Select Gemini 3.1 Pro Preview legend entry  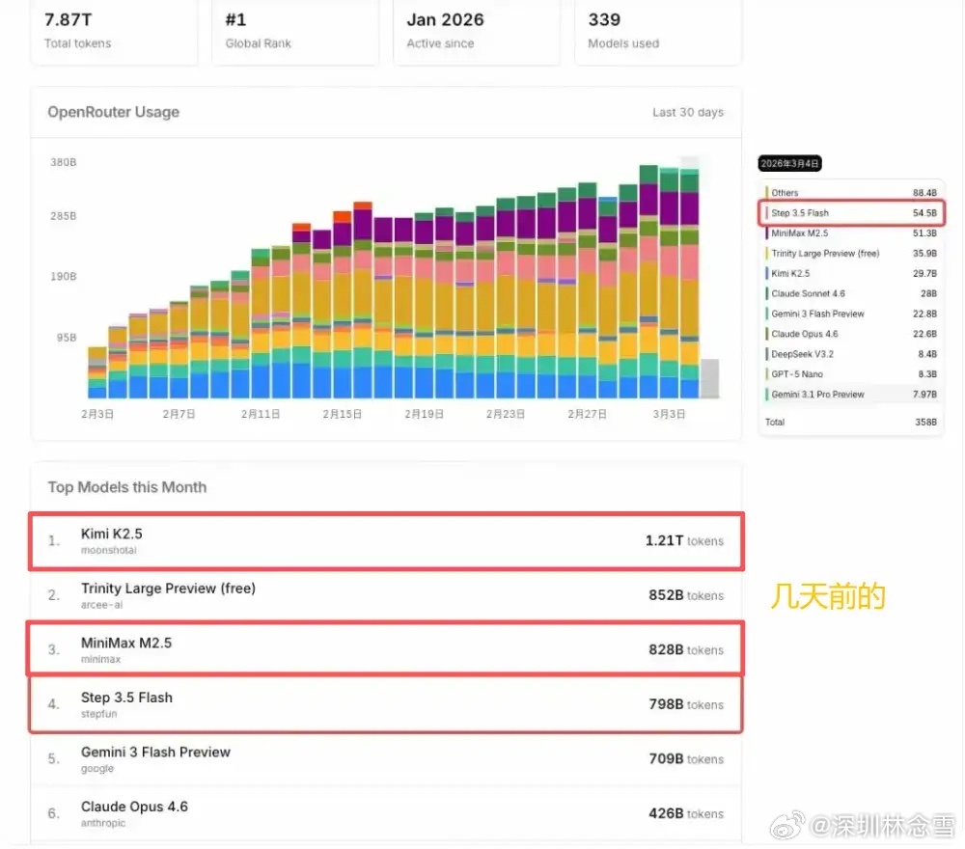tap(851, 395)
